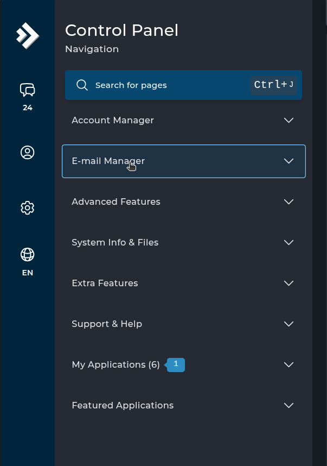This screenshot has height=466, width=327.
Task: Open the settings gear icon
Action: pos(27,207)
